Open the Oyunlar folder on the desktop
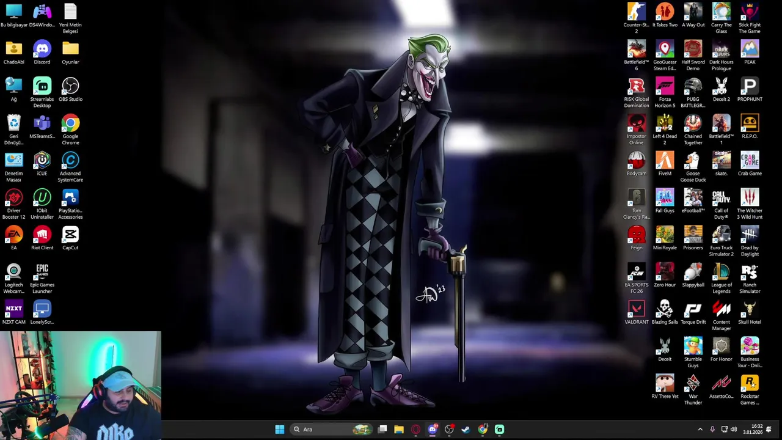The width and height of the screenshot is (782, 440). 70,49
